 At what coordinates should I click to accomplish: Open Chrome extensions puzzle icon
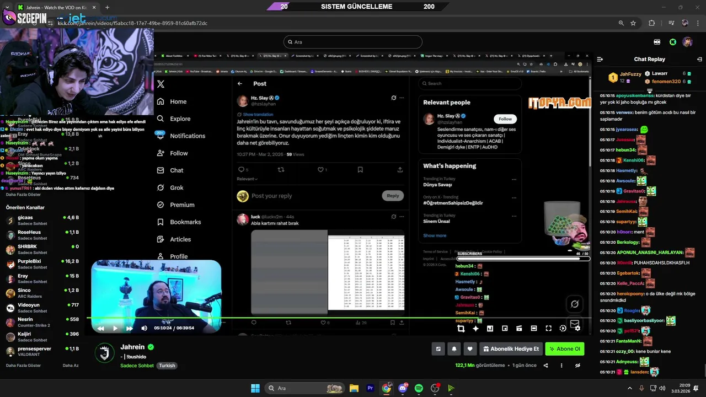point(651,23)
